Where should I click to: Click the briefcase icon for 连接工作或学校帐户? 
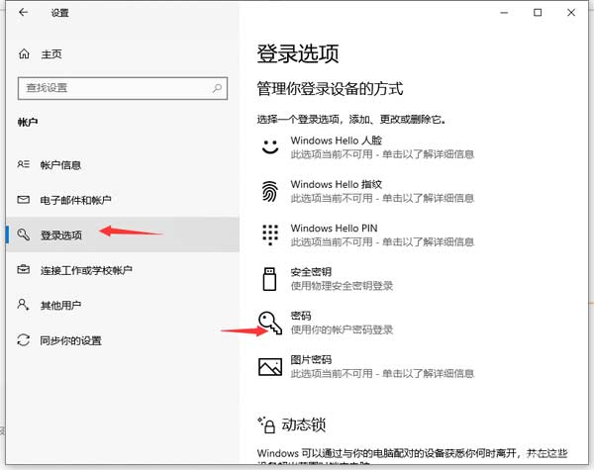[23, 269]
